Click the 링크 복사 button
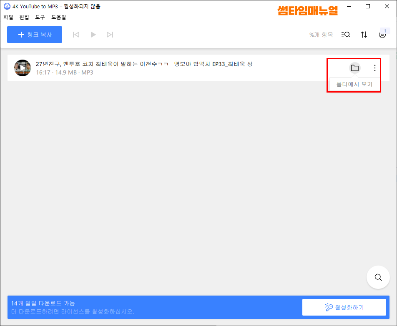 coord(35,35)
